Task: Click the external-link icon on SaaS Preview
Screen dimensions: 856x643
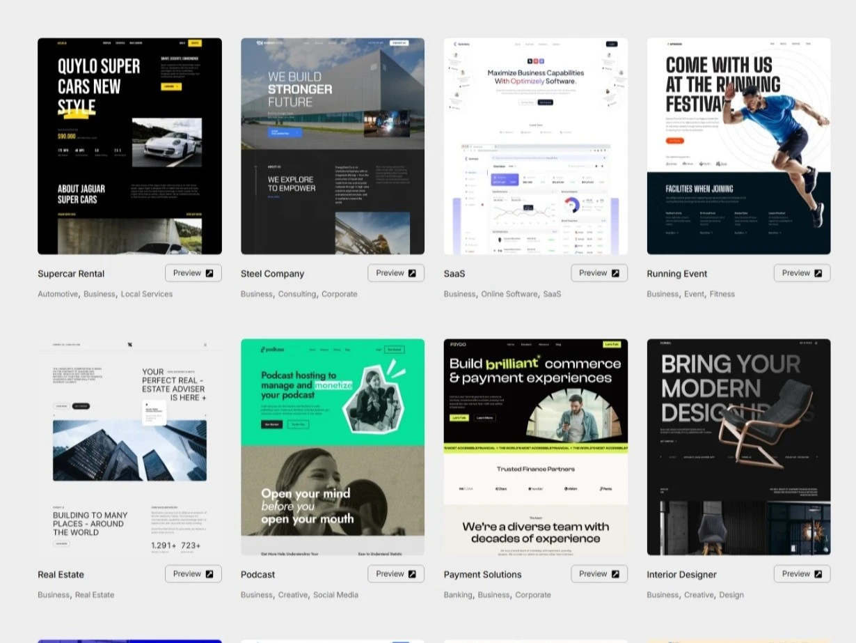Action: 615,273
